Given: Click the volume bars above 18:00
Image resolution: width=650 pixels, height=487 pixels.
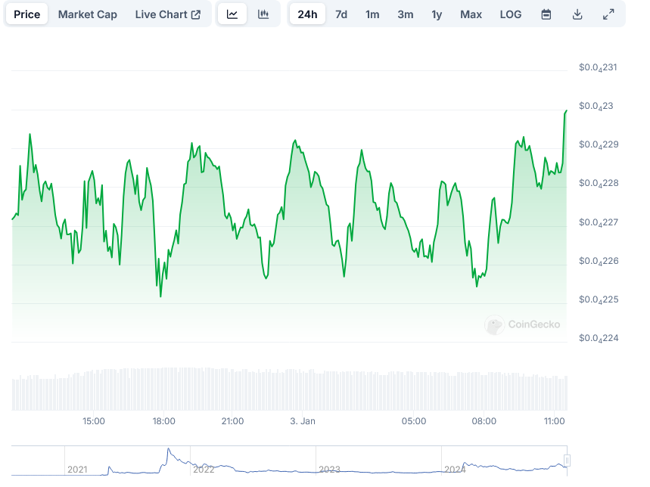Looking at the screenshot, I should click(x=164, y=389).
